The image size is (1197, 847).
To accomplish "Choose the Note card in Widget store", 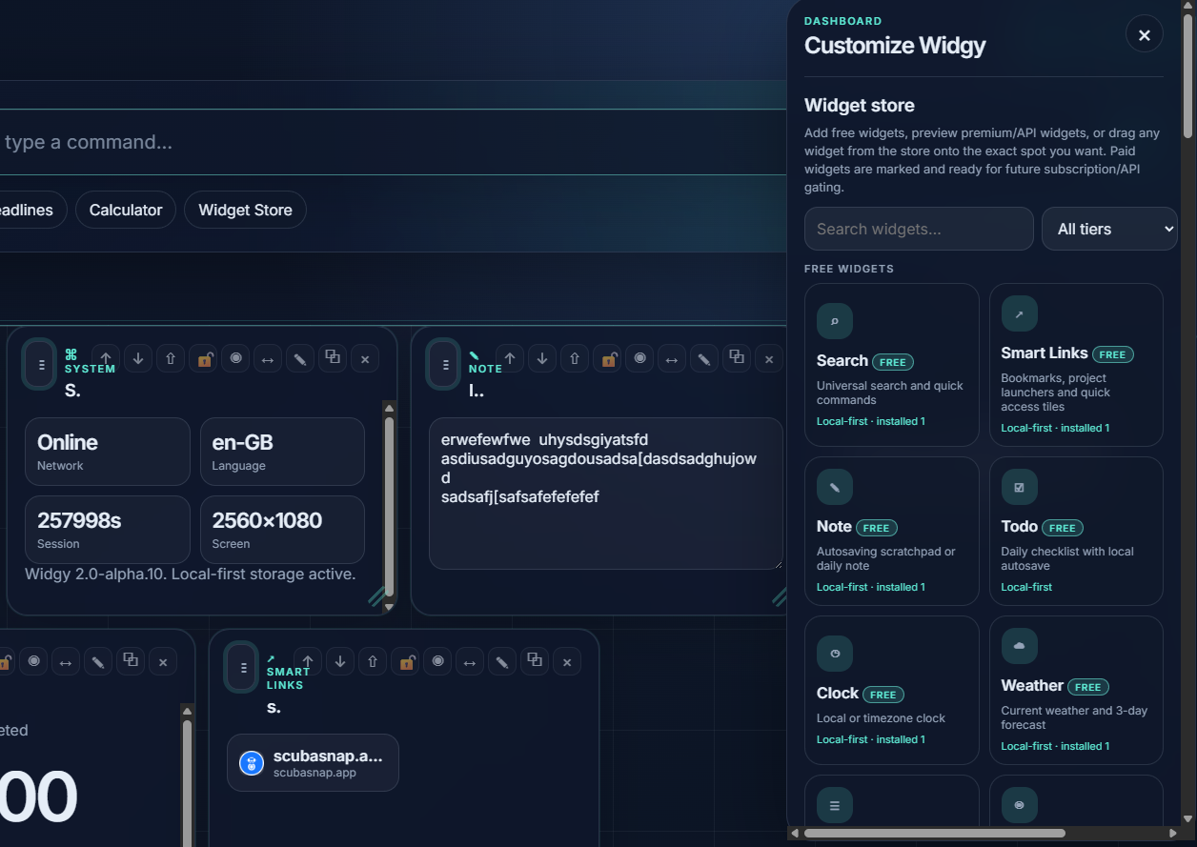I will pyautogui.click(x=892, y=531).
